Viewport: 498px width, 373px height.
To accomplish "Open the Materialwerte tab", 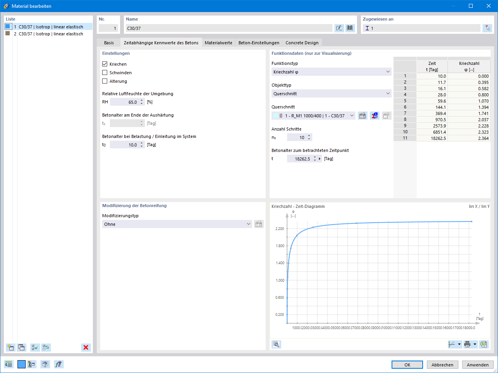I will (219, 43).
